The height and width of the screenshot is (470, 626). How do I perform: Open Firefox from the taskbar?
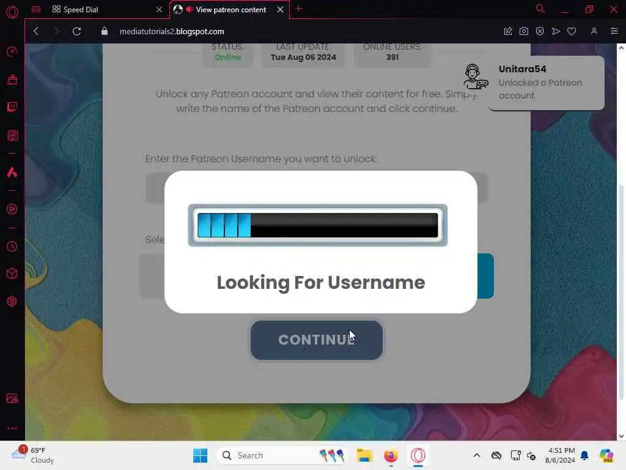(x=391, y=455)
